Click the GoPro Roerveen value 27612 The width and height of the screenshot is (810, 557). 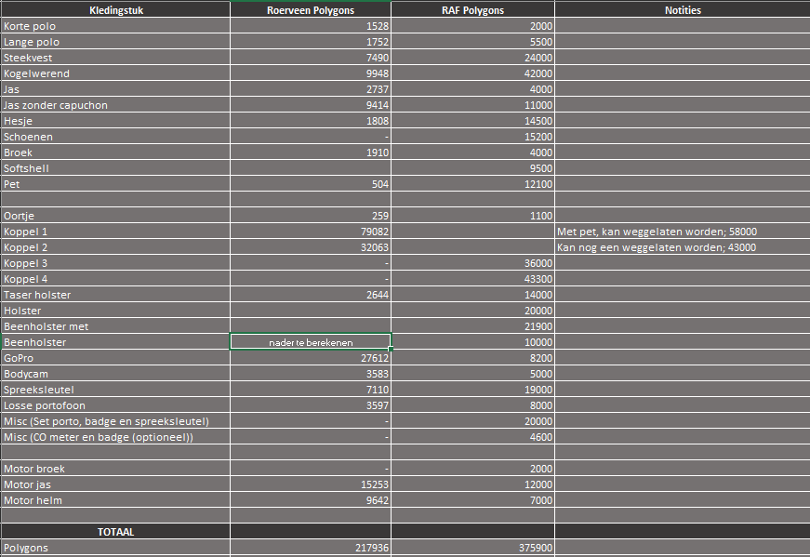coord(311,358)
